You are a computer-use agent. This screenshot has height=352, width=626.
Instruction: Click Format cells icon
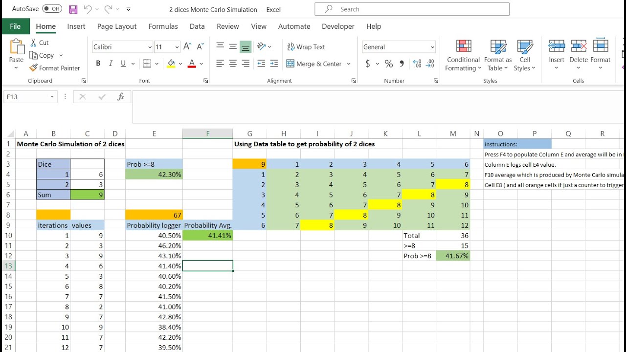pos(601,45)
